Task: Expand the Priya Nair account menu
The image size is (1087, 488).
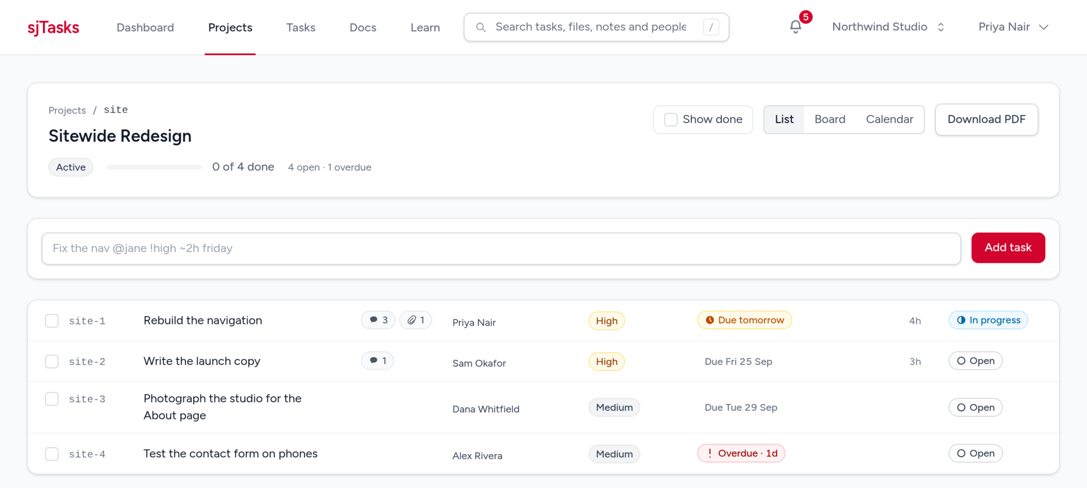Action: coord(1013,27)
